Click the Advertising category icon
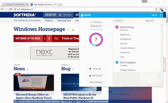This screenshot has width=168, height=103. (x=117, y=27)
